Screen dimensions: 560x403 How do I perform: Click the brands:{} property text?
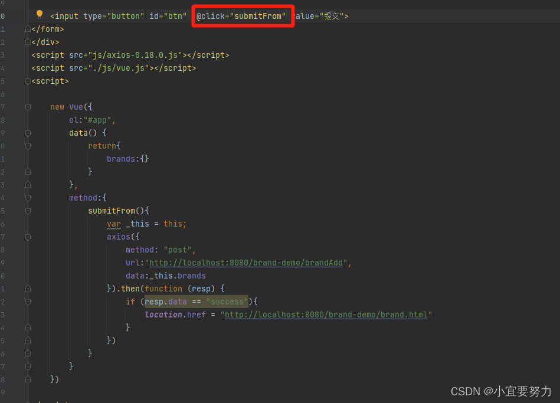pos(127,159)
